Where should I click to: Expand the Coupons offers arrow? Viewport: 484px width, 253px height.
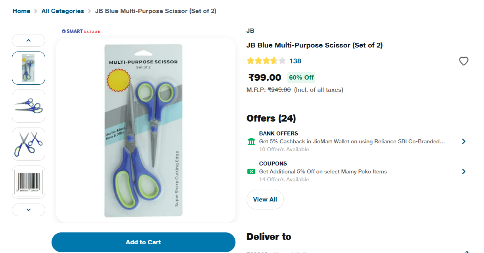pos(463,171)
